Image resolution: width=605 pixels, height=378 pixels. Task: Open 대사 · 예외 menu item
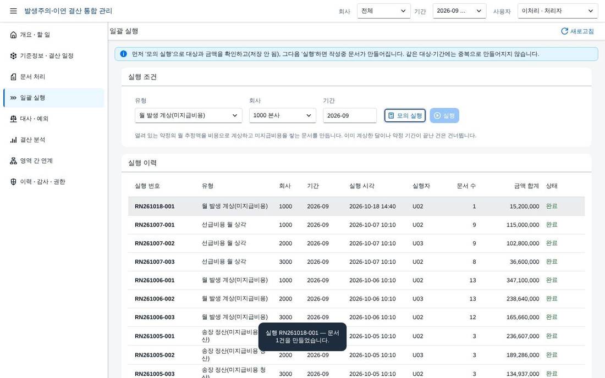(x=54, y=119)
